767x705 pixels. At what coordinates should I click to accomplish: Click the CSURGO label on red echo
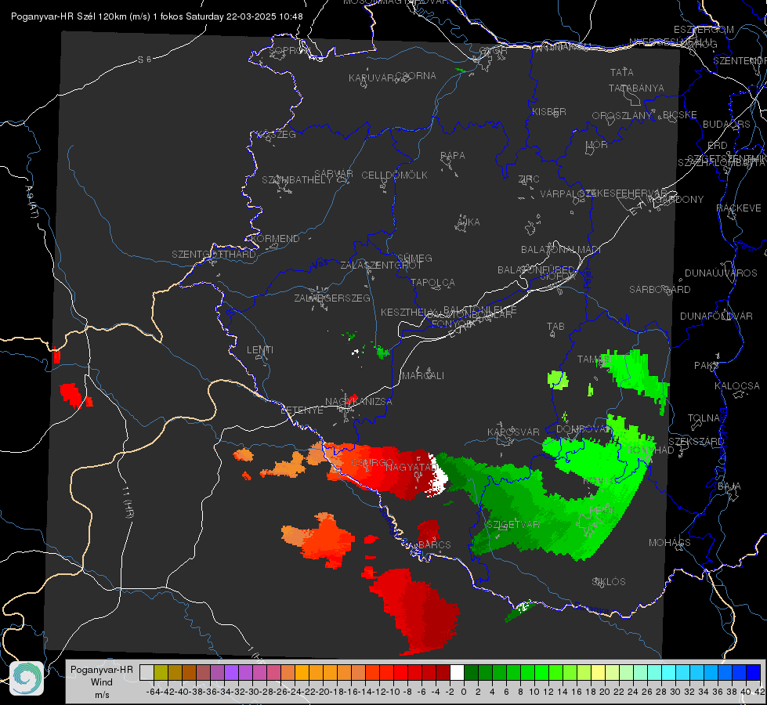coord(373,463)
